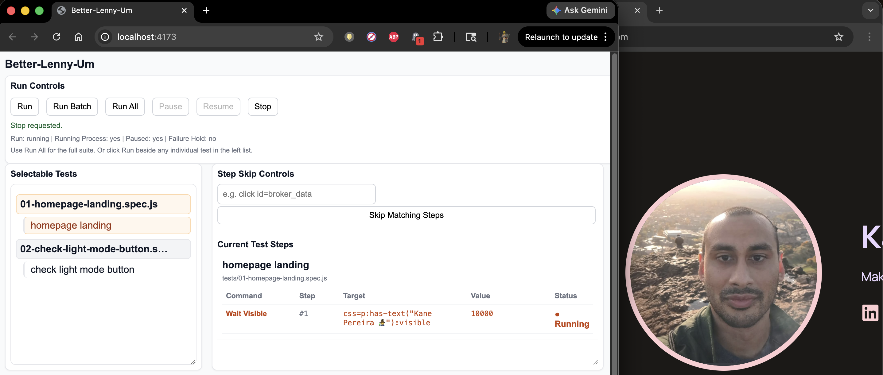Image resolution: width=883 pixels, height=375 pixels.
Task: Click the home icon in the browser toolbar
Action: coord(79,37)
